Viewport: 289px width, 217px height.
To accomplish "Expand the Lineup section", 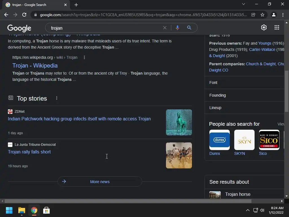I will click(x=244, y=108).
